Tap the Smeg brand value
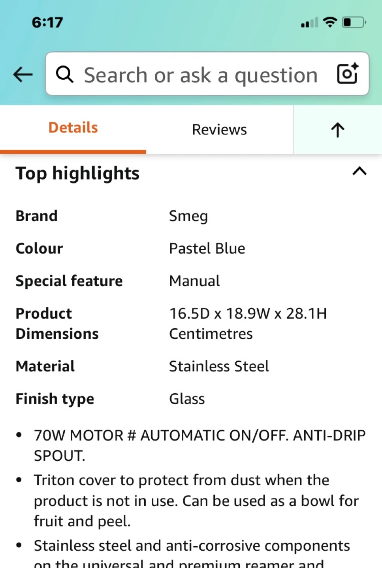The width and height of the screenshot is (382, 568). pos(188,216)
